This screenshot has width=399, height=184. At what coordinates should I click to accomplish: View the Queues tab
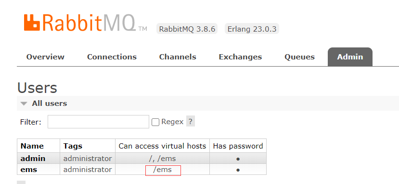point(299,57)
